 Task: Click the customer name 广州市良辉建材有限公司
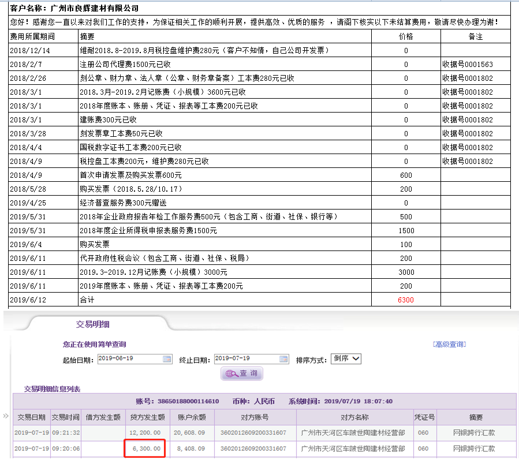point(95,8)
